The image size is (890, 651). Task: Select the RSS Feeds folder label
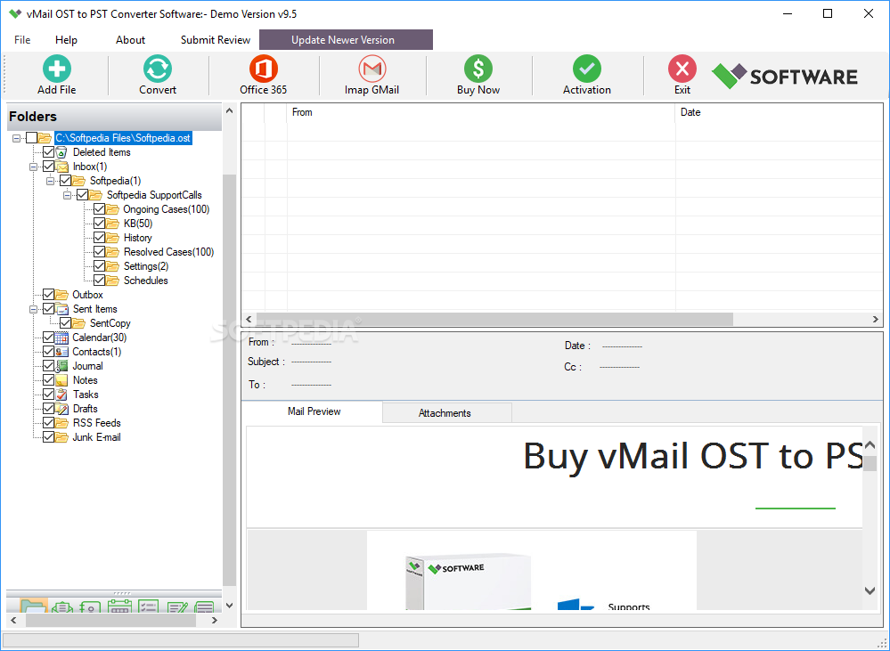(x=96, y=423)
